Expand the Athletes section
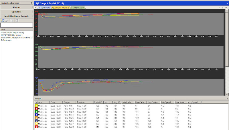229x130 pixels. pyautogui.click(x=16, y=7)
